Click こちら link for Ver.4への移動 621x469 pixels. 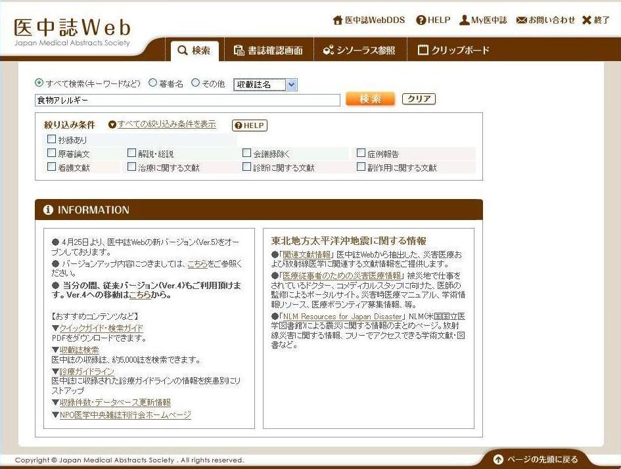(x=139, y=295)
